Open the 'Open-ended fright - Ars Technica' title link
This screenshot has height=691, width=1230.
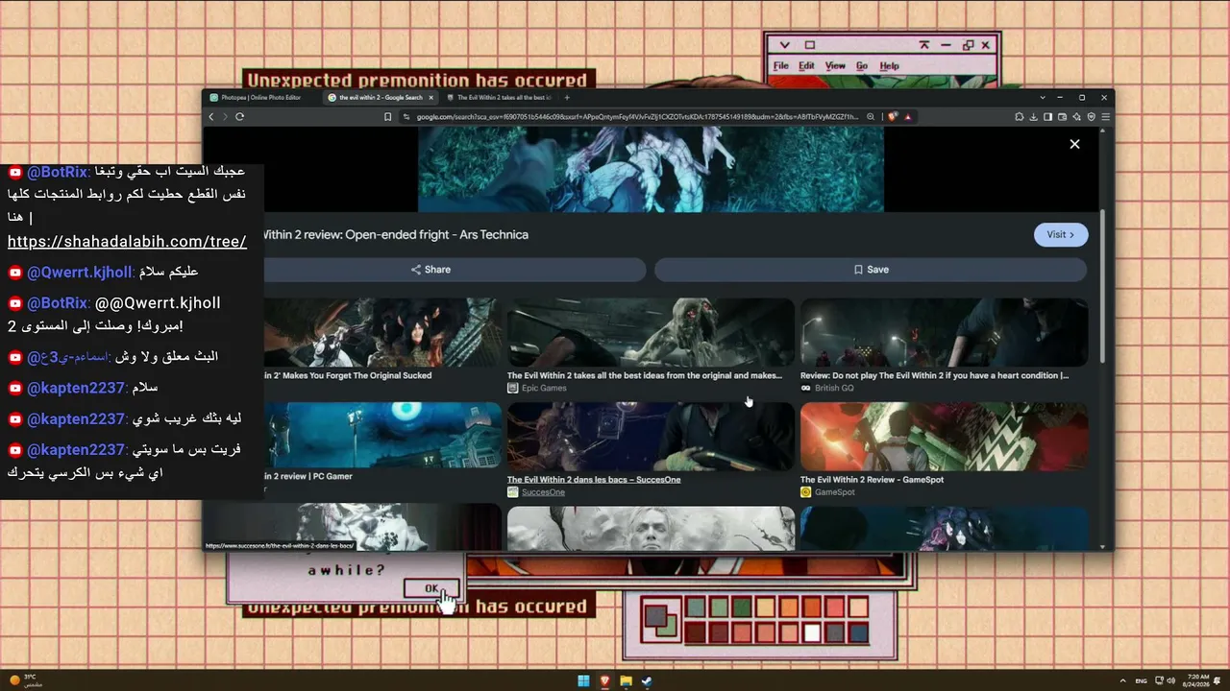395,234
